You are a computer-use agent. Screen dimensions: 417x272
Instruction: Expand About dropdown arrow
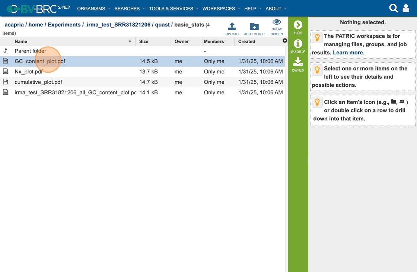tap(285, 9)
